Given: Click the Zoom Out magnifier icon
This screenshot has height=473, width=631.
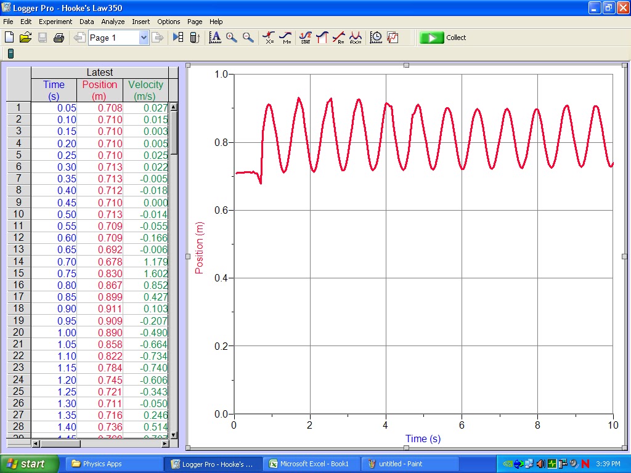Looking at the screenshot, I should pyautogui.click(x=247, y=38).
